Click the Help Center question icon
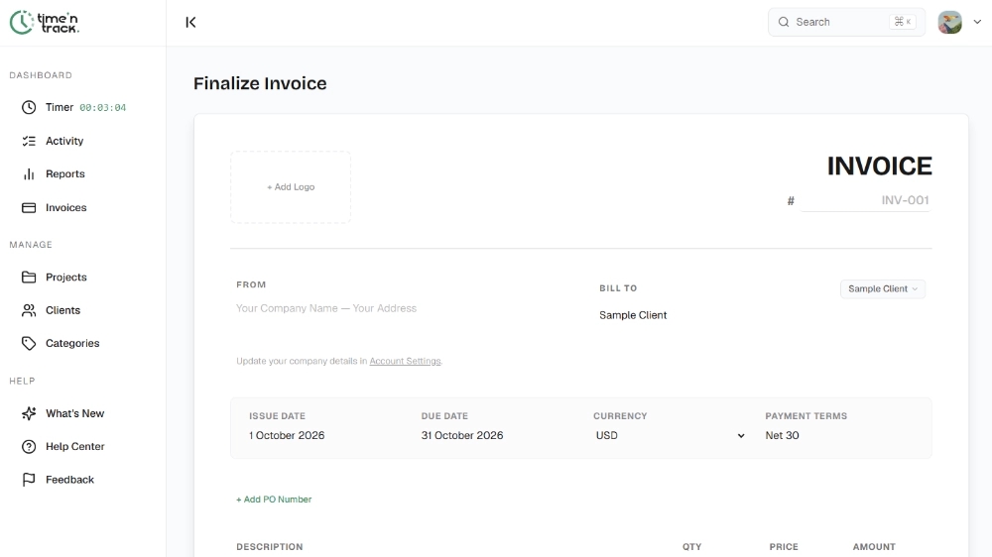992x557 pixels. tap(29, 446)
